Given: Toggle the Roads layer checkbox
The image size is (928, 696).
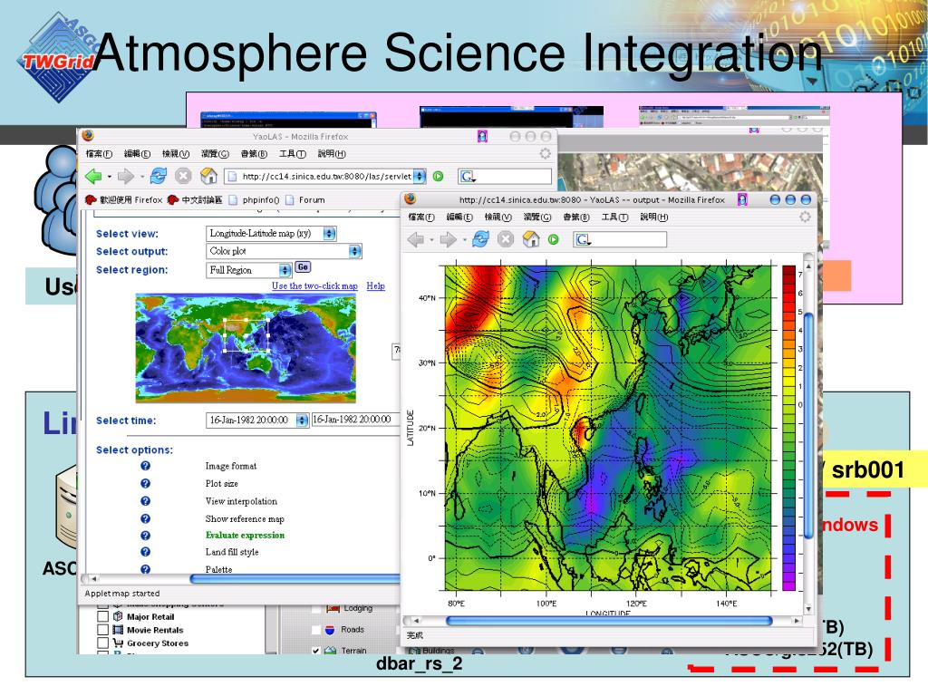Looking at the screenshot, I should [x=316, y=630].
